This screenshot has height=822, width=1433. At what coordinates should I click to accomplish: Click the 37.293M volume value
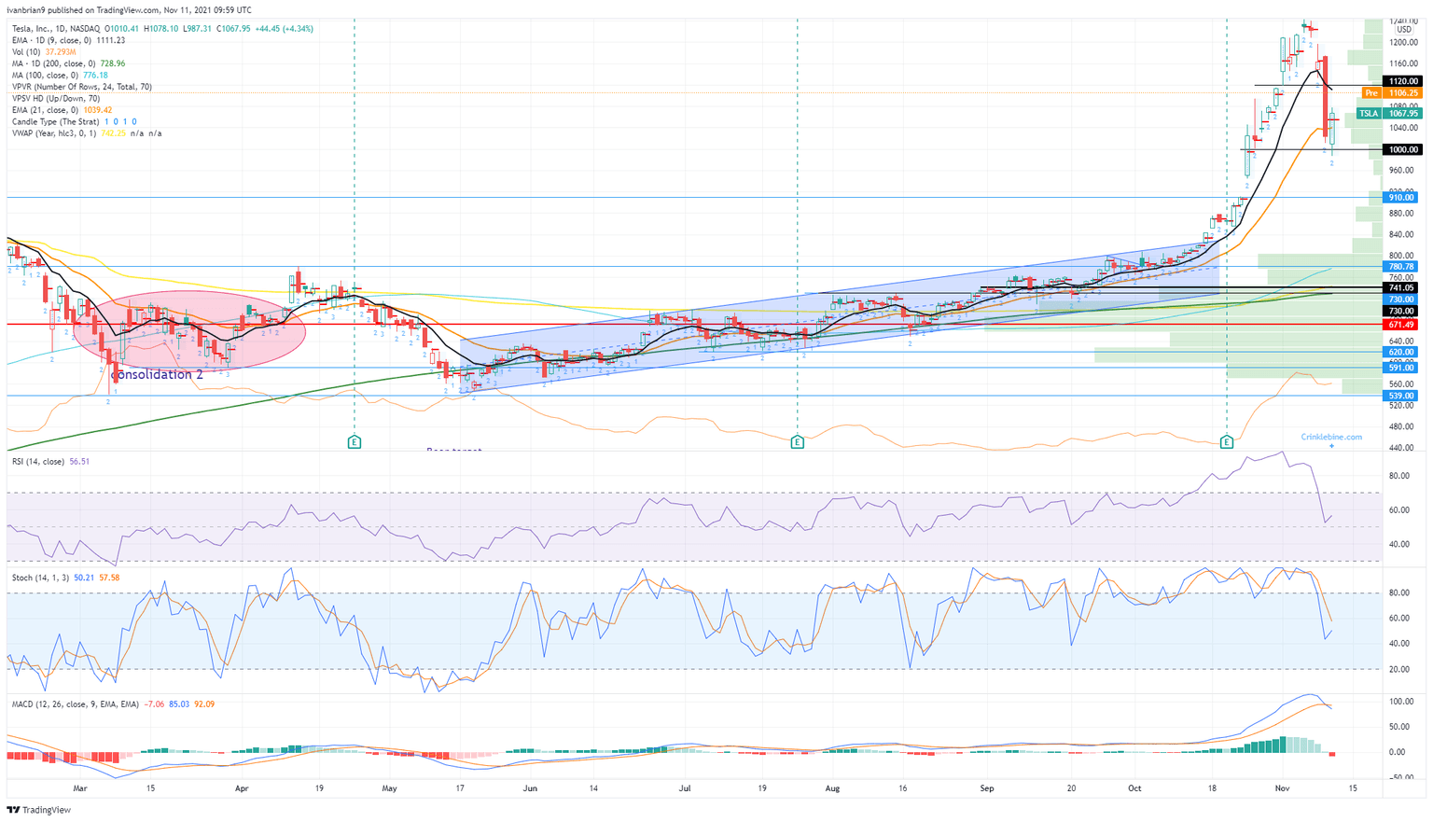coord(61,52)
